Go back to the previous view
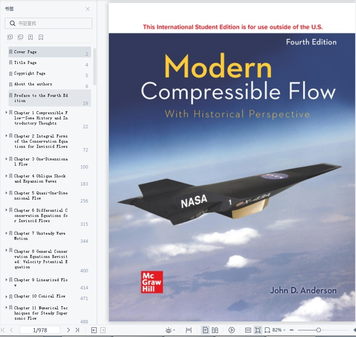 [94, 330]
